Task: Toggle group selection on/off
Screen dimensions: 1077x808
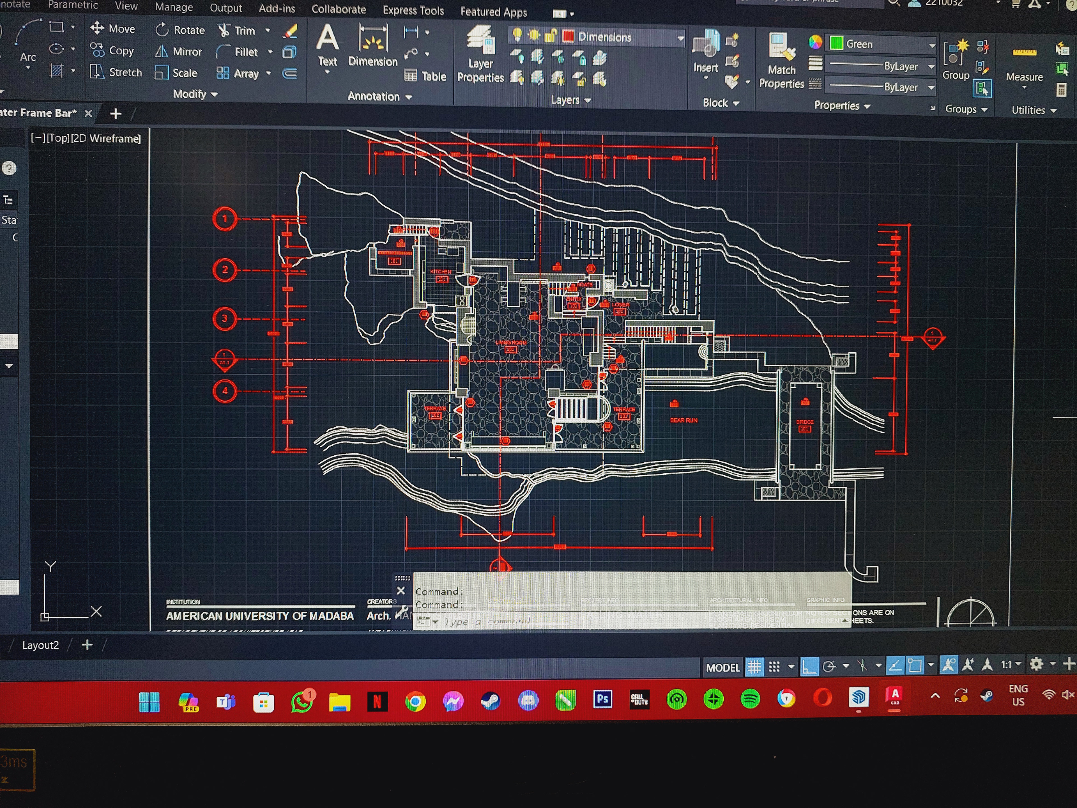Action: (982, 89)
